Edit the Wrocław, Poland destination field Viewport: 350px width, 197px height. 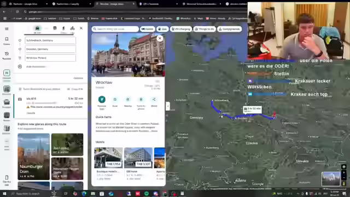coord(50,58)
